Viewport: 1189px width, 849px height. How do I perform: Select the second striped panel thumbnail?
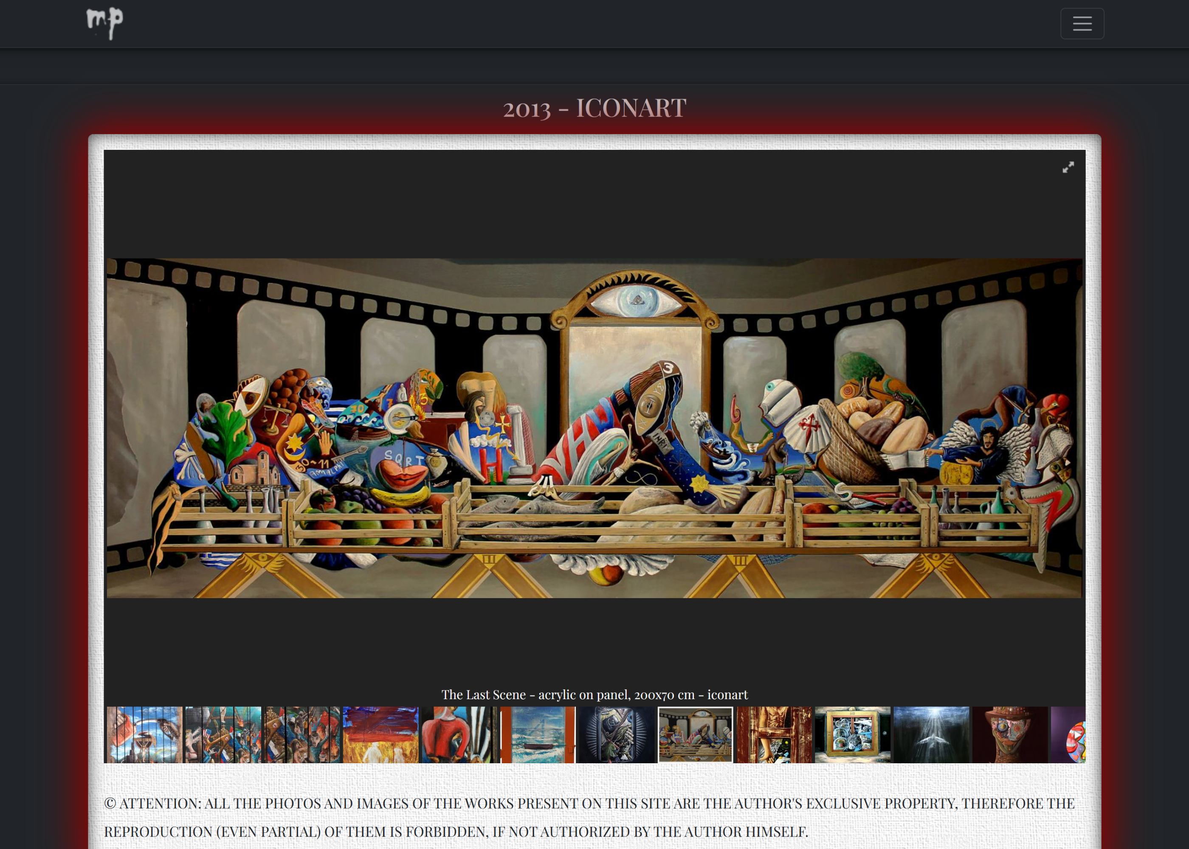coord(223,734)
